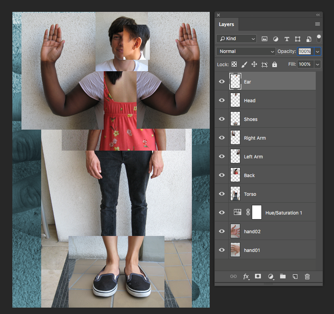The width and height of the screenshot is (334, 314).
Task: Open the fx layer styles icon
Action: click(x=246, y=277)
